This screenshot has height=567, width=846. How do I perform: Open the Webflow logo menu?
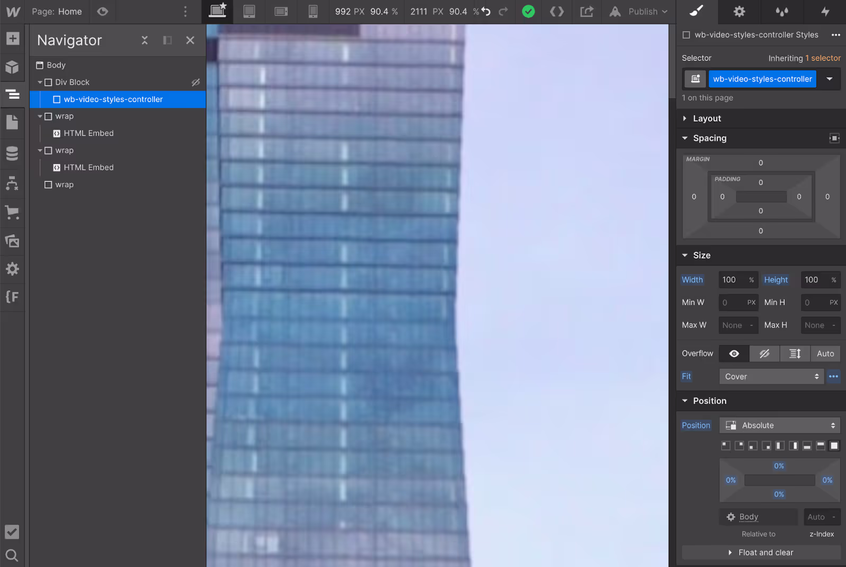13,12
